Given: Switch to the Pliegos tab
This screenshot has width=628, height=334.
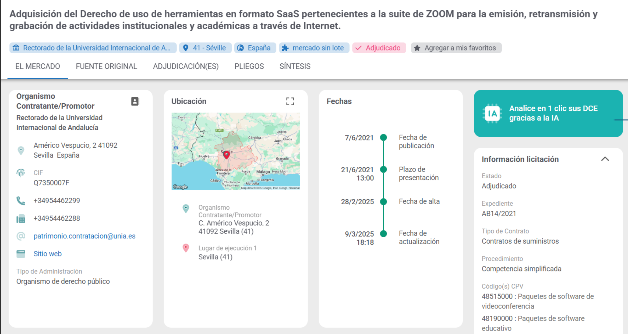Looking at the screenshot, I should click(249, 66).
